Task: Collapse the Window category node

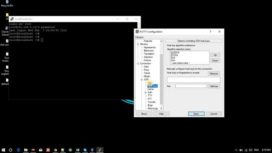Action: click(x=138, y=44)
